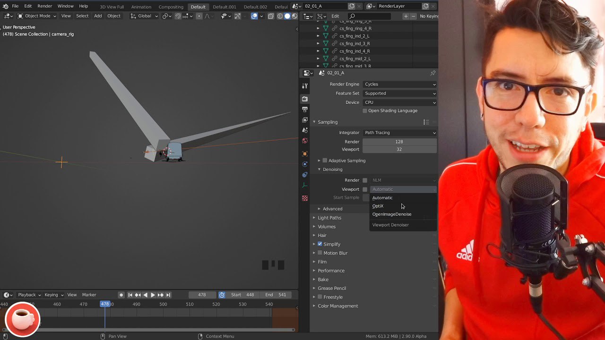Select cs_fing_mid_2_L in the outliner
Viewport: 605px width, 340px height.
[x=354, y=59]
